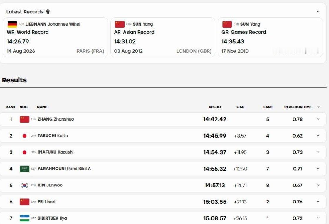Image resolution: width=329 pixels, height=224 pixels.
Task: Open athlete link FEI Liwei
Action: (x=46, y=202)
